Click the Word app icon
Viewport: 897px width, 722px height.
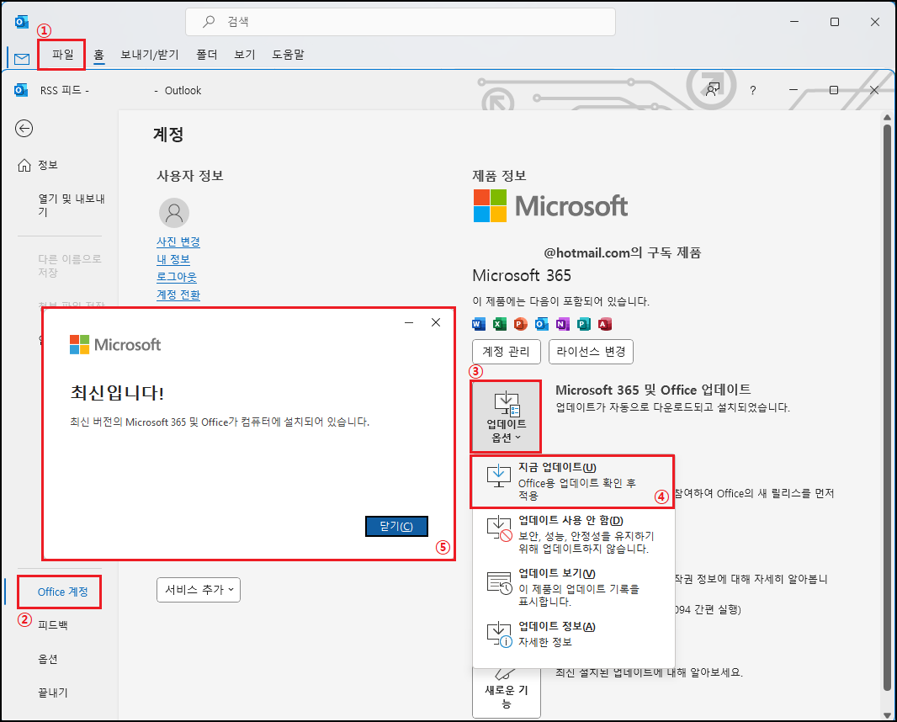(x=478, y=324)
